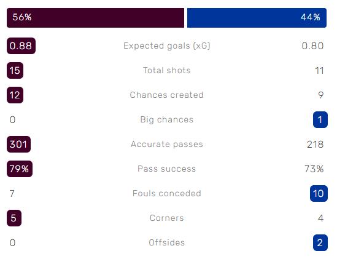Click the Total shots label
The height and width of the screenshot is (259, 337).
[x=167, y=70]
